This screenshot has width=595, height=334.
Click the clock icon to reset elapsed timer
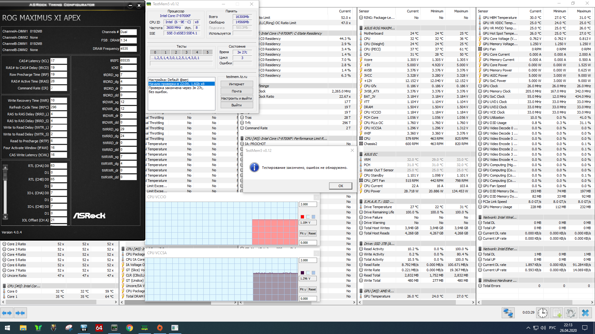coord(542,313)
